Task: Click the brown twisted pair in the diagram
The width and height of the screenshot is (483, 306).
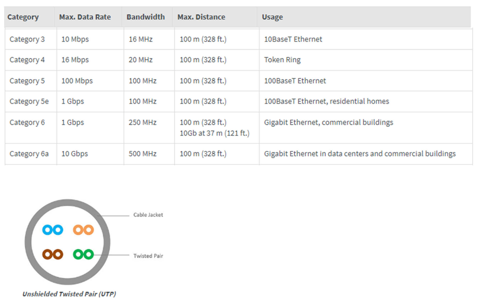Action: click(53, 254)
